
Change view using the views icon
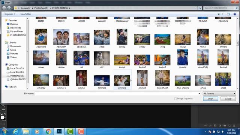pos(219,14)
